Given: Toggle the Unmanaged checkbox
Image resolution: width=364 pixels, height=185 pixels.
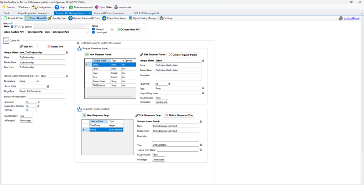Looking at the screenshot, I should coord(93,32).
